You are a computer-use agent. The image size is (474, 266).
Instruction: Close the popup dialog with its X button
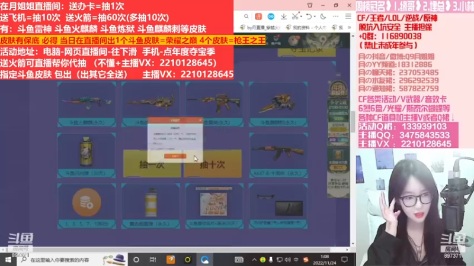point(200,120)
